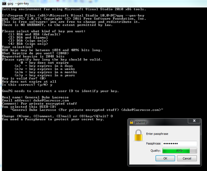Click the pinentry dialog title text

141,122
